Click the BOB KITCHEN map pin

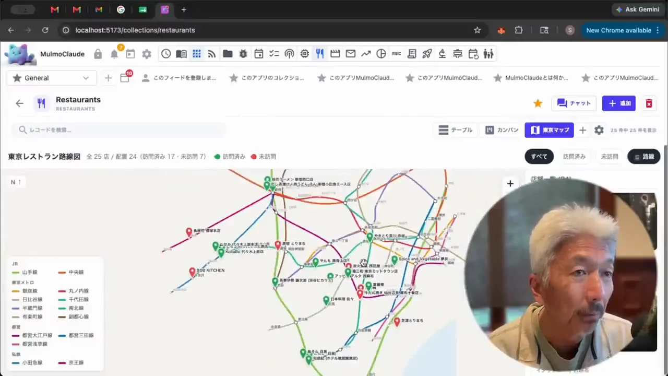coord(192,272)
